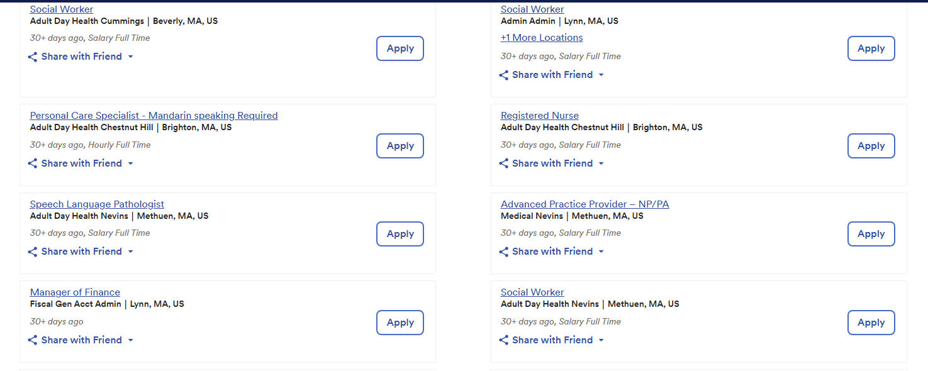Click share icon under Manager of Finance
The height and width of the screenshot is (371, 928).
coord(33,340)
